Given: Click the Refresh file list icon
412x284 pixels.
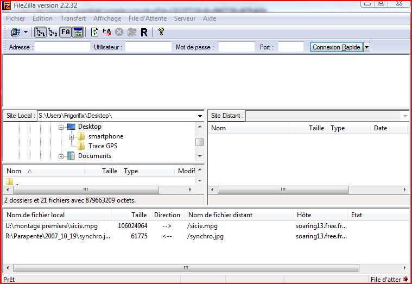Looking at the screenshot, I should tap(94, 32).
